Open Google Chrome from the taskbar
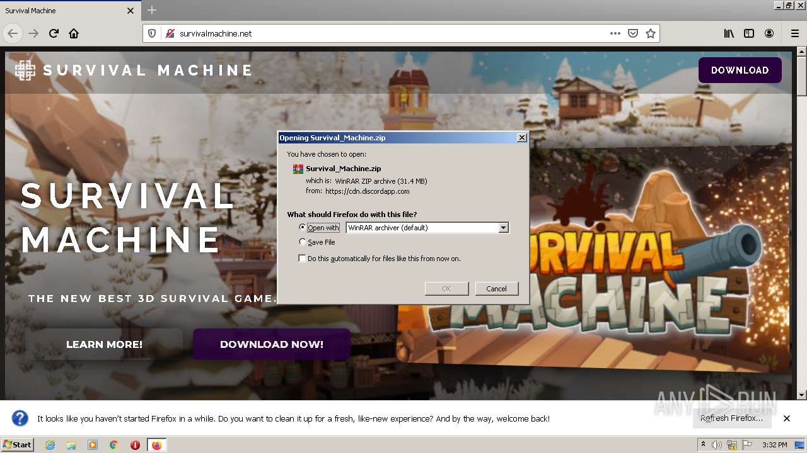This screenshot has height=453, width=807. [x=114, y=445]
